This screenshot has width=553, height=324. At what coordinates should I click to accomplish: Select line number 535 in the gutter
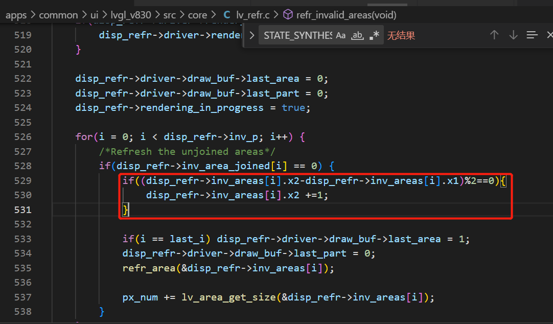pyautogui.click(x=23, y=268)
